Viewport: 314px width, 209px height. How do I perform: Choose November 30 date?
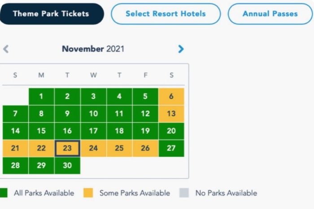pyautogui.click(x=67, y=165)
